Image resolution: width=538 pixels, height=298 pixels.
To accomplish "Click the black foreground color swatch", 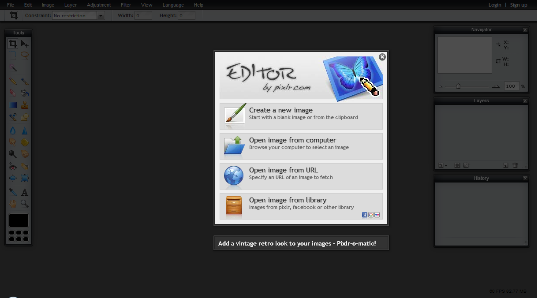I will coord(19,220).
